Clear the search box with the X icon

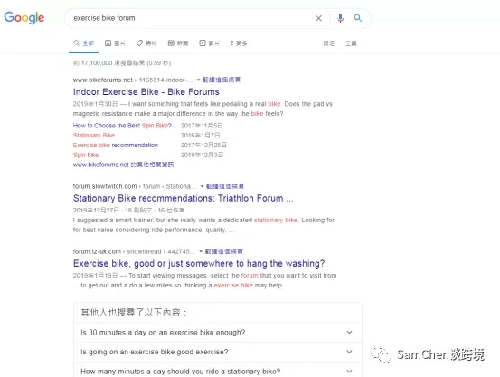(x=318, y=18)
